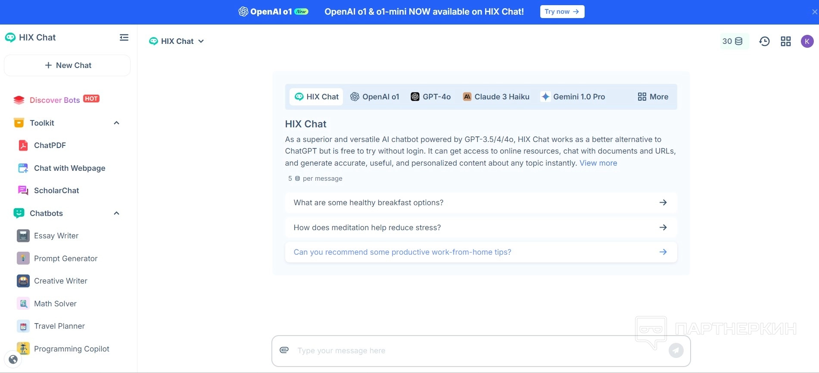Send message with the paper plane icon
The height and width of the screenshot is (373, 819).
[676, 351]
